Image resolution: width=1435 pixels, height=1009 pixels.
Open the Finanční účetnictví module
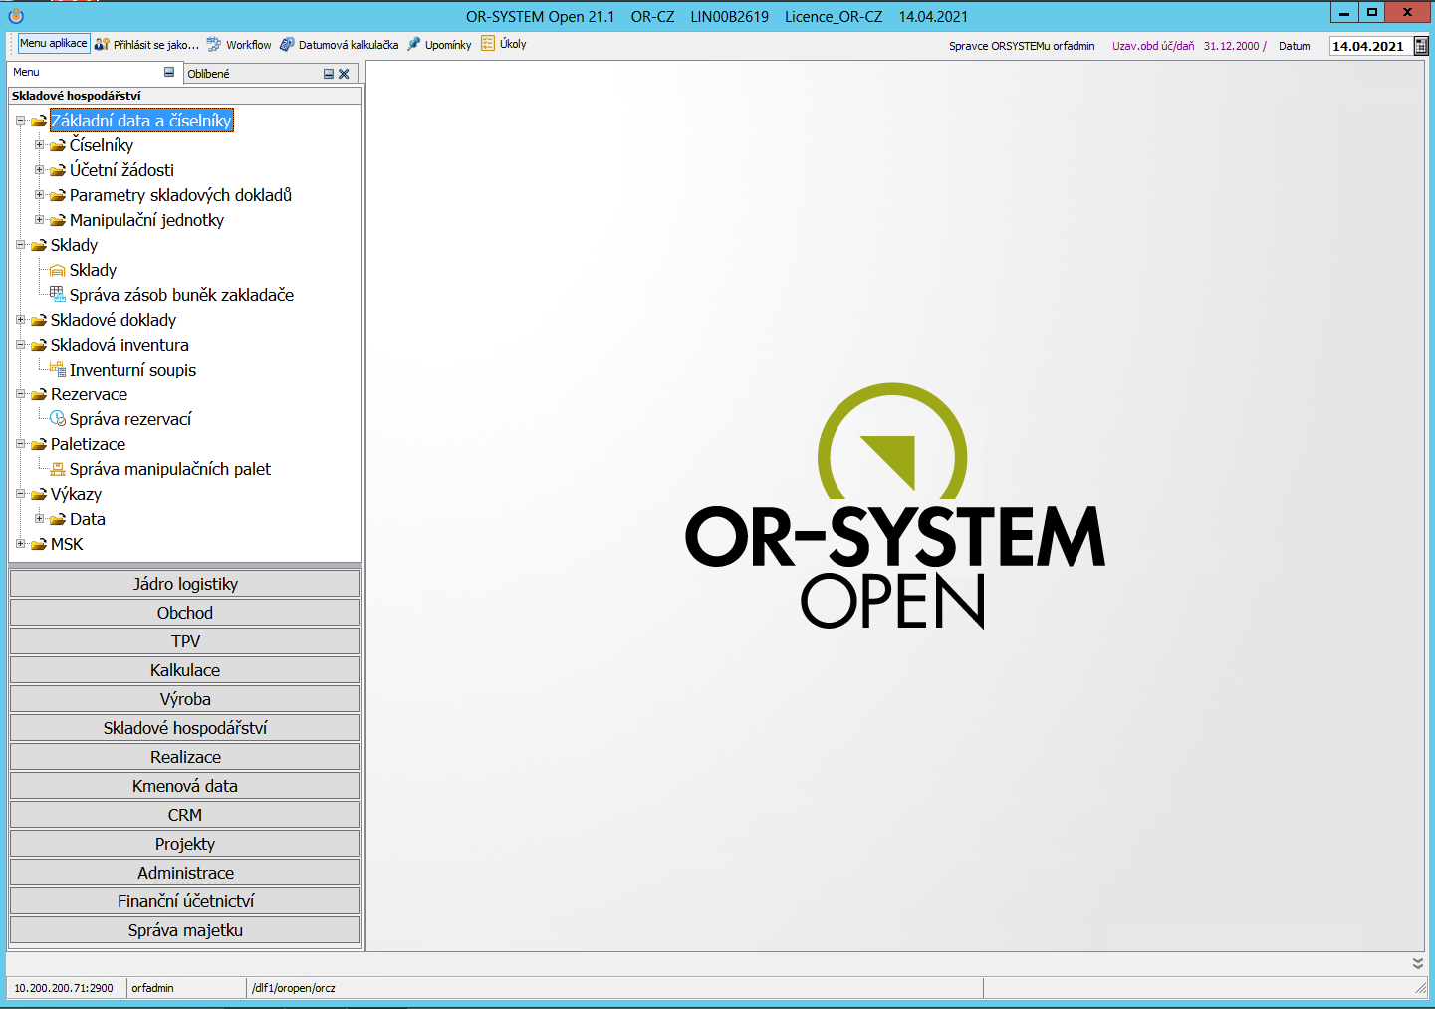pos(185,901)
